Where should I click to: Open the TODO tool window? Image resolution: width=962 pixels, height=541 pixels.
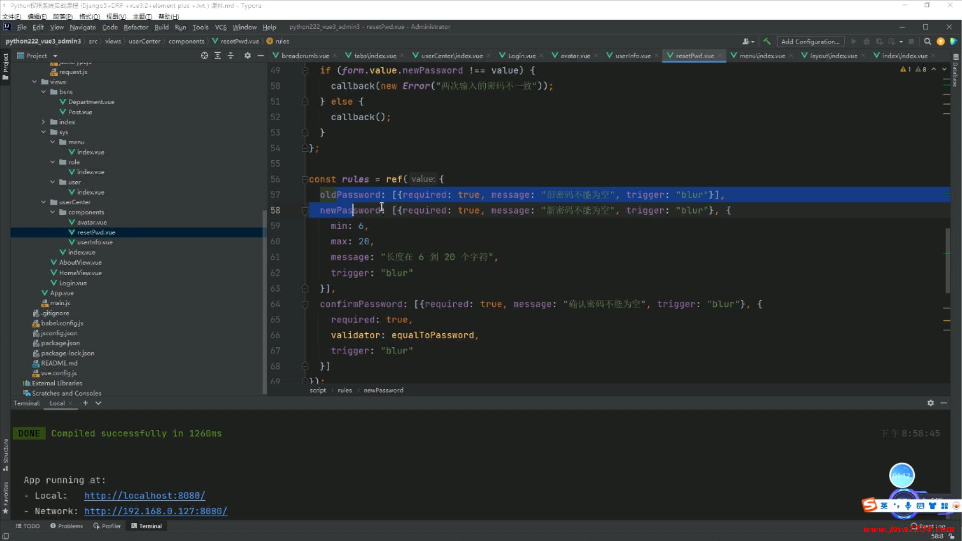point(28,526)
